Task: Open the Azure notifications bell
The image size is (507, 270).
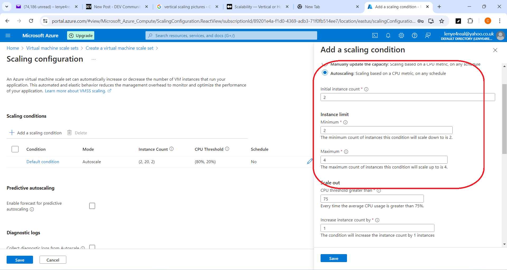Action: [x=388, y=35]
